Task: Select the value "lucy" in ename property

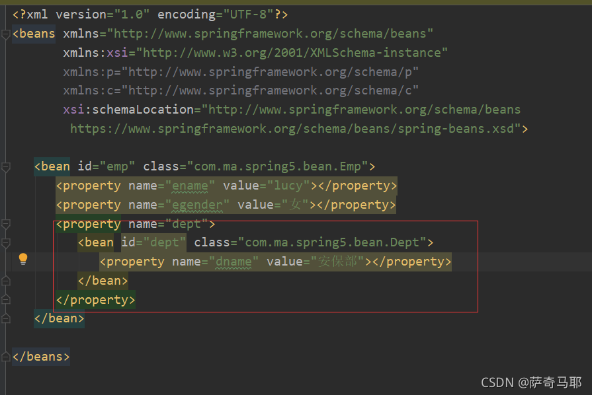Action: click(288, 186)
